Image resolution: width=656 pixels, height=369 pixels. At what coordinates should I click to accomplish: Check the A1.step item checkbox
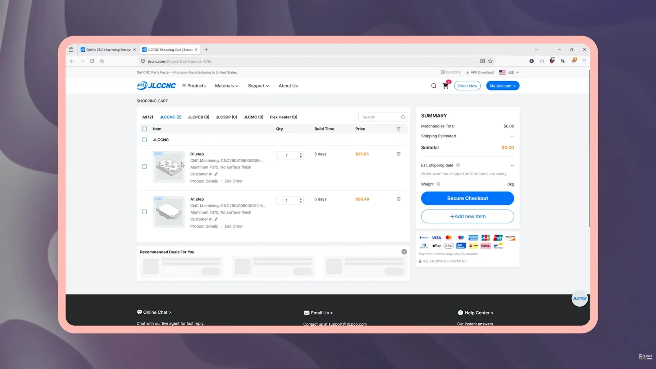[x=145, y=212]
